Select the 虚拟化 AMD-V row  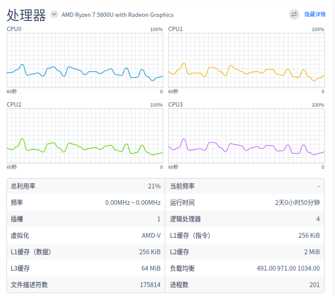86,236
